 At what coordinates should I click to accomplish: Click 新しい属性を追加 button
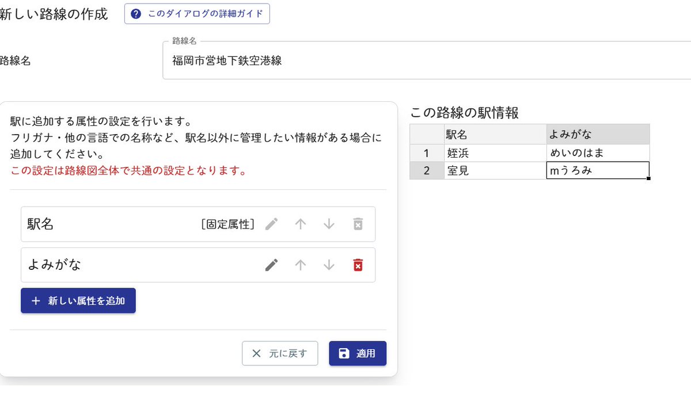click(x=78, y=300)
